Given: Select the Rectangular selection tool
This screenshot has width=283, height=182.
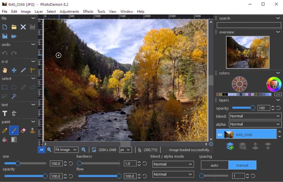Looking at the screenshot, I should (x=5, y=87).
